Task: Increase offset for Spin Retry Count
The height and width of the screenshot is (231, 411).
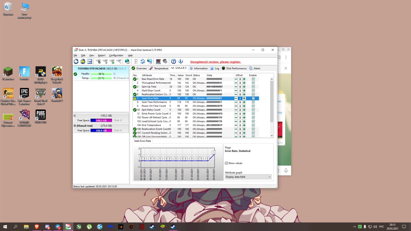Action: (244, 110)
